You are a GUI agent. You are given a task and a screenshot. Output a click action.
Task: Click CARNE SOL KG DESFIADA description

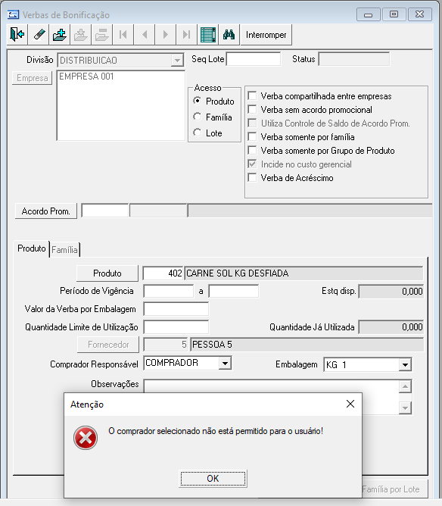(303, 273)
